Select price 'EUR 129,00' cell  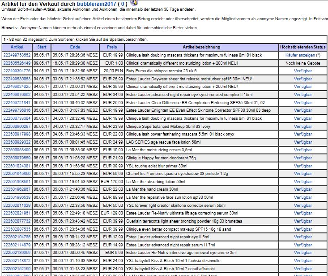point(112,213)
